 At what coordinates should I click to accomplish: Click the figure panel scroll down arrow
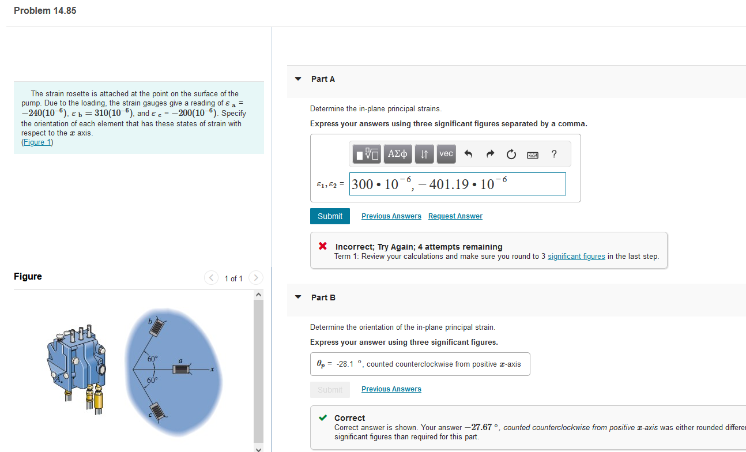(258, 448)
